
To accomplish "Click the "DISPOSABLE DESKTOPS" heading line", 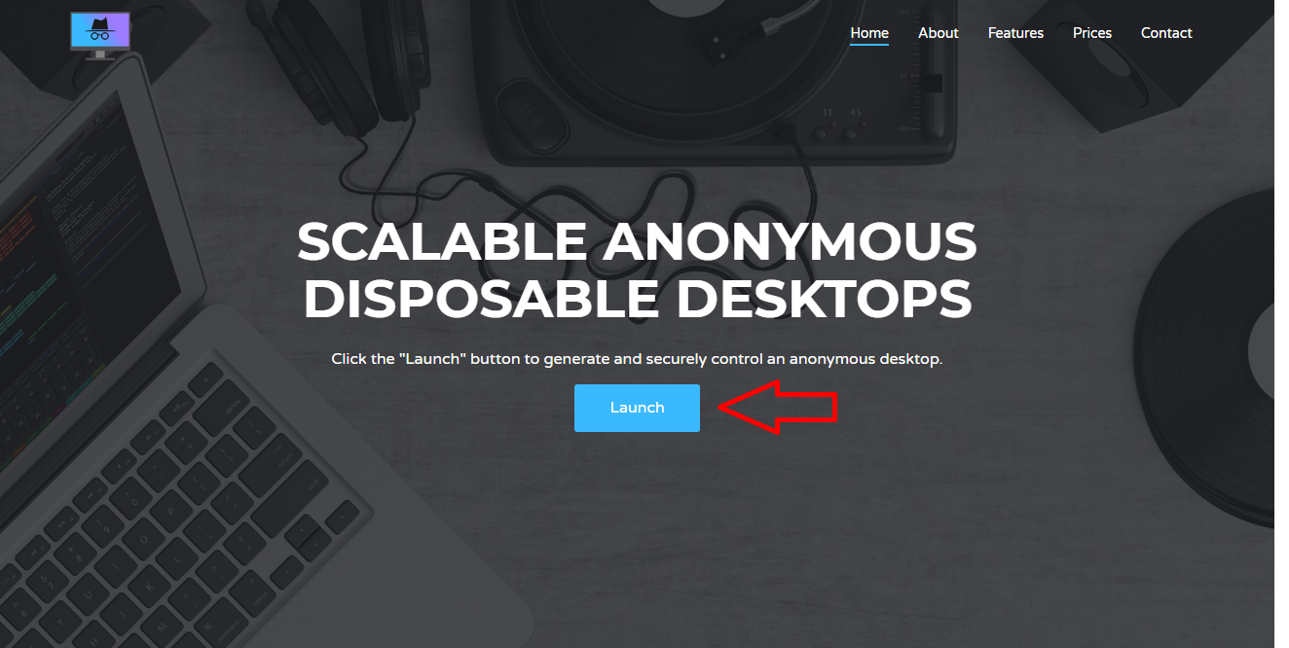I will [x=637, y=299].
